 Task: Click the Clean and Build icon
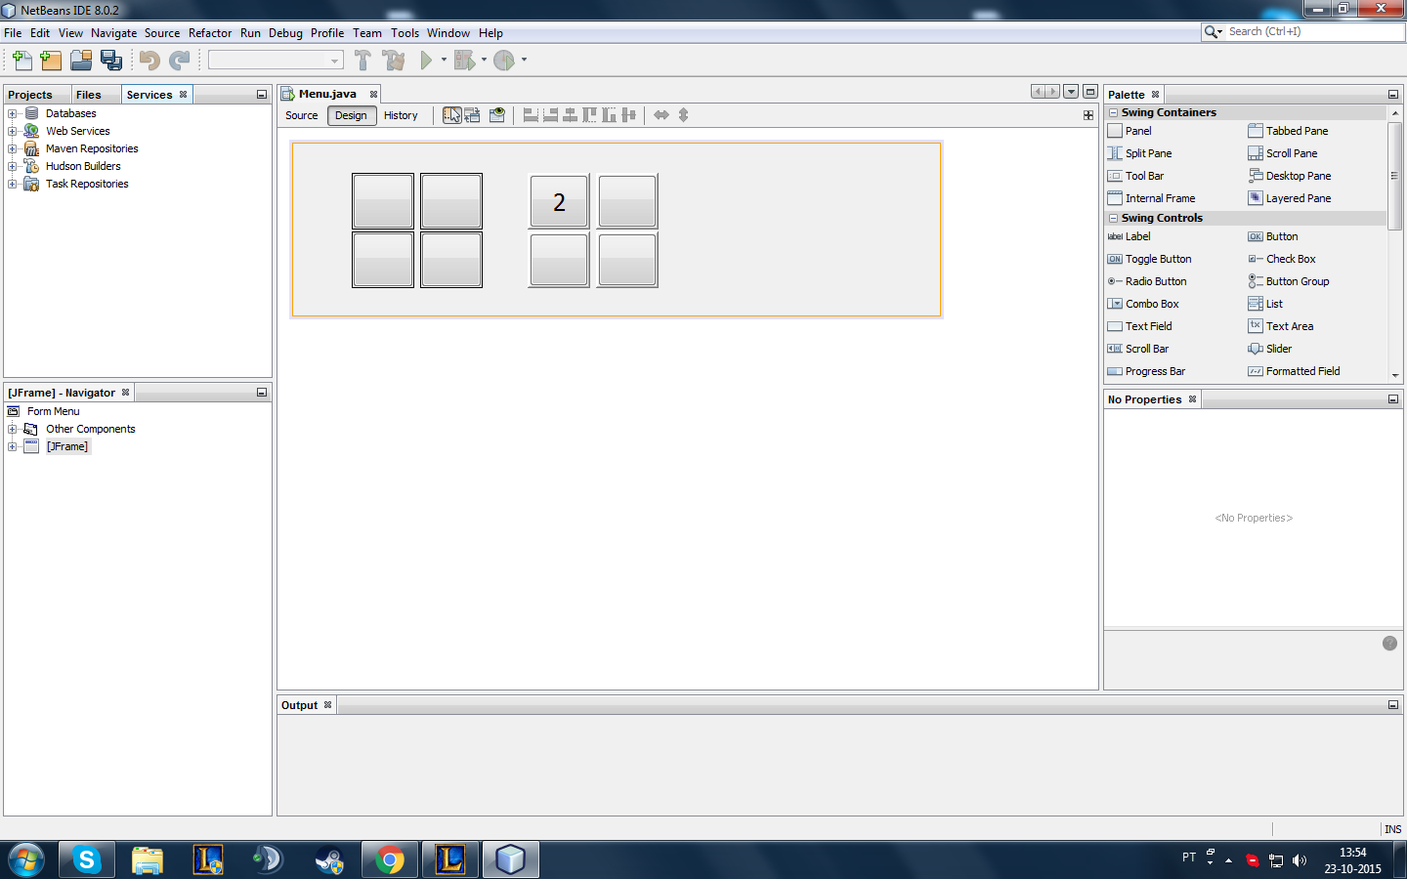[x=394, y=61]
